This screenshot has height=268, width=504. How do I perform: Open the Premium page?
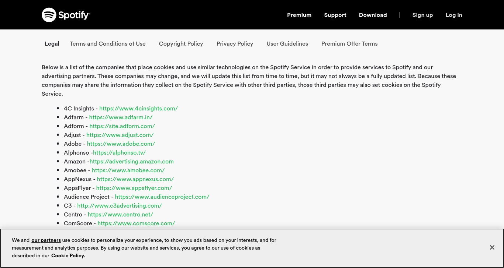tap(299, 15)
